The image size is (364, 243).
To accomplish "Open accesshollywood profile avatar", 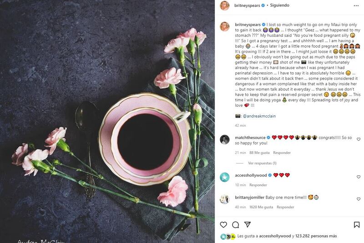I will (224, 177).
